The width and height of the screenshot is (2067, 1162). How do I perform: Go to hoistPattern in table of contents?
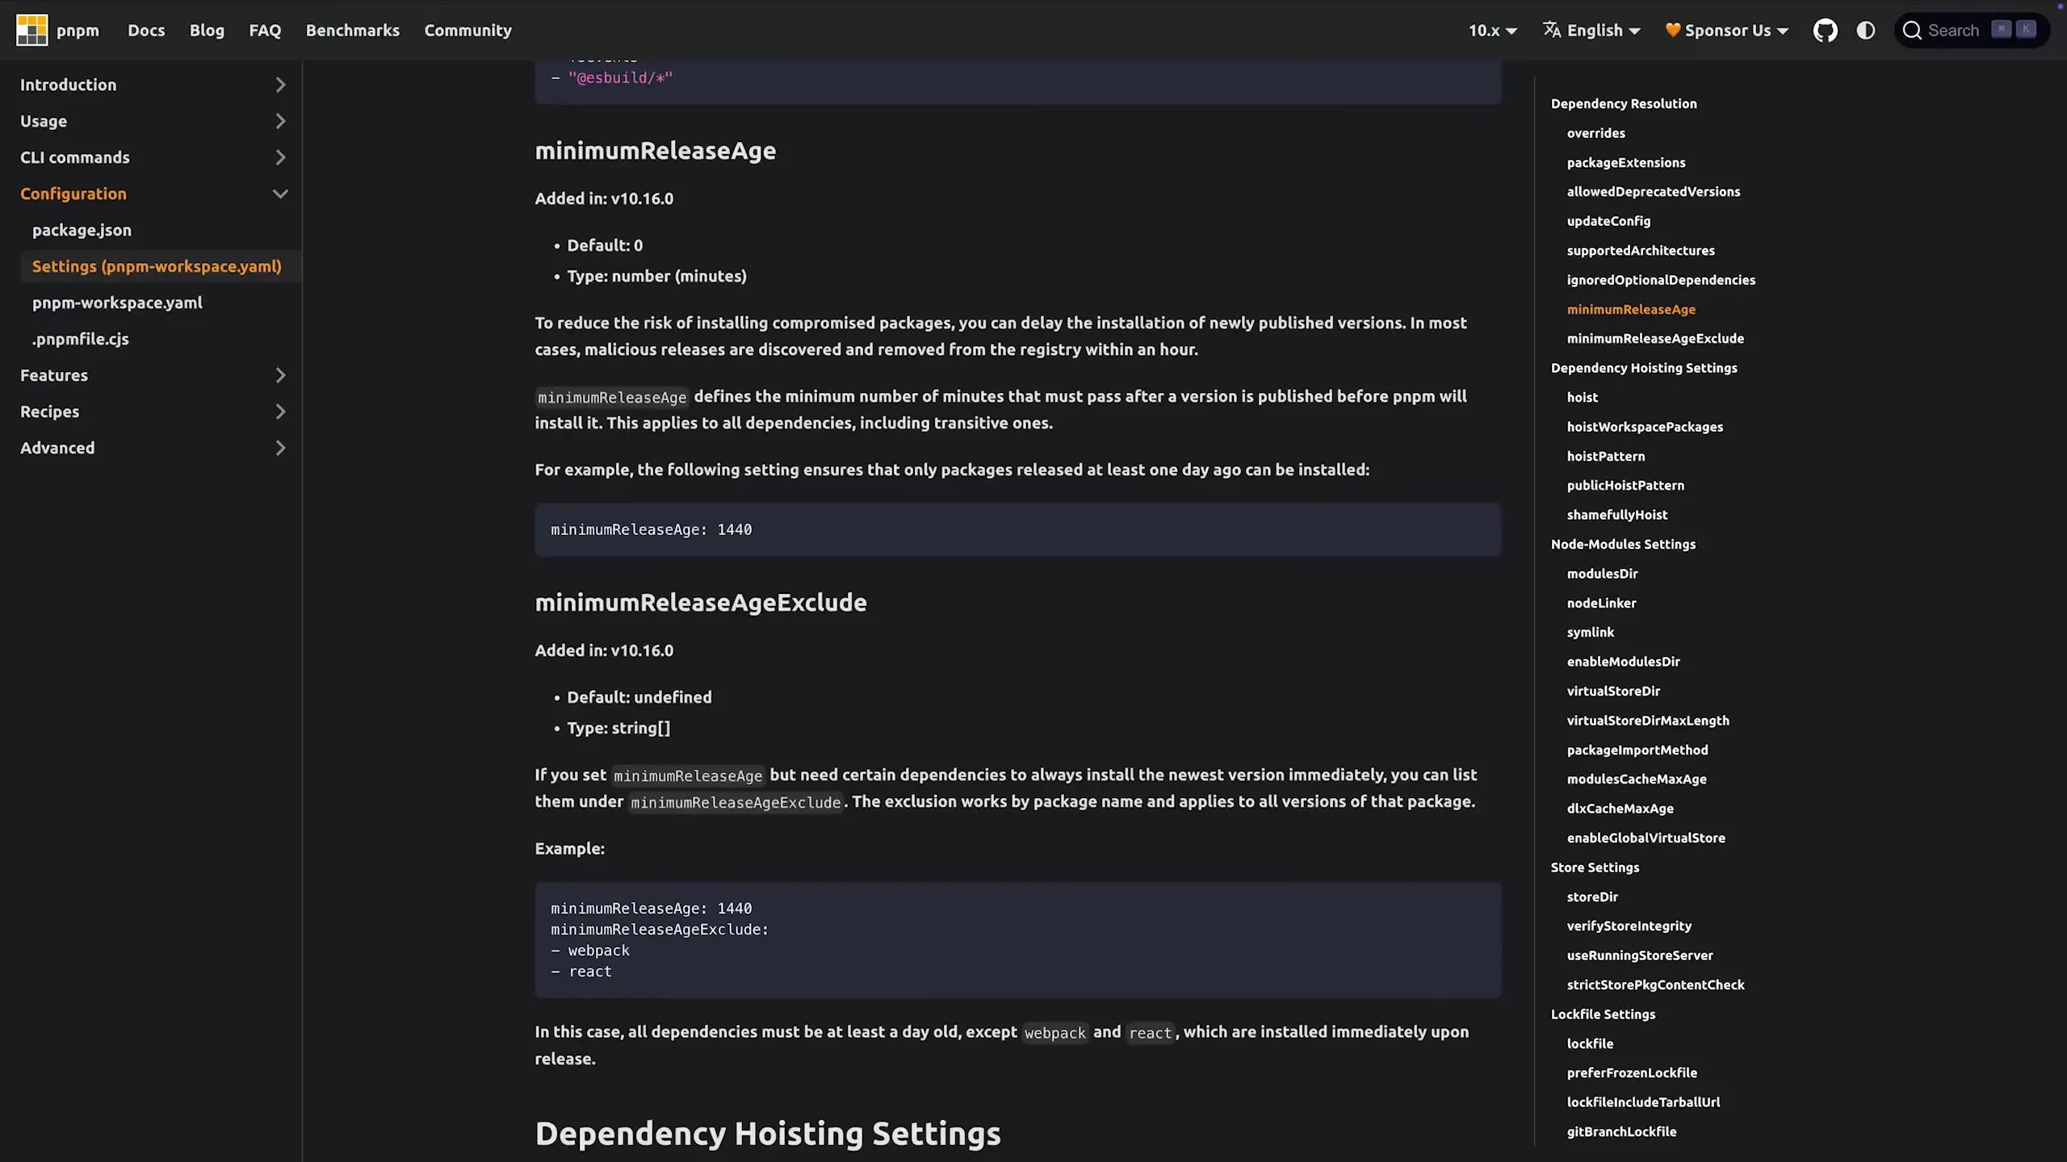[x=1605, y=456]
